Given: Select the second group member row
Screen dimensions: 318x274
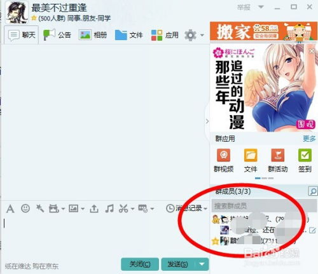Looking at the screenshot, I should [x=264, y=230].
